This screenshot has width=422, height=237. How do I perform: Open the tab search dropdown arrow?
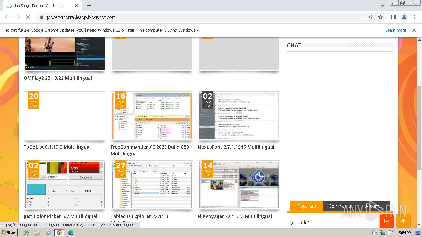pyautogui.click(x=382, y=6)
